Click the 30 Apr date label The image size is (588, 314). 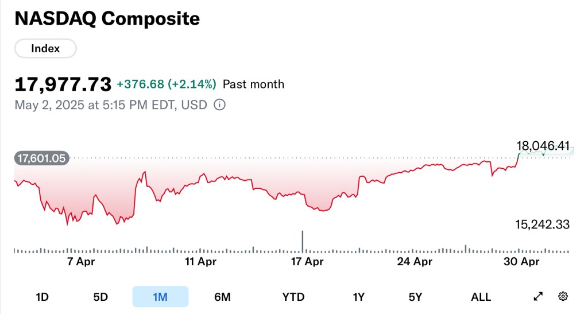click(x=521, y=262)
